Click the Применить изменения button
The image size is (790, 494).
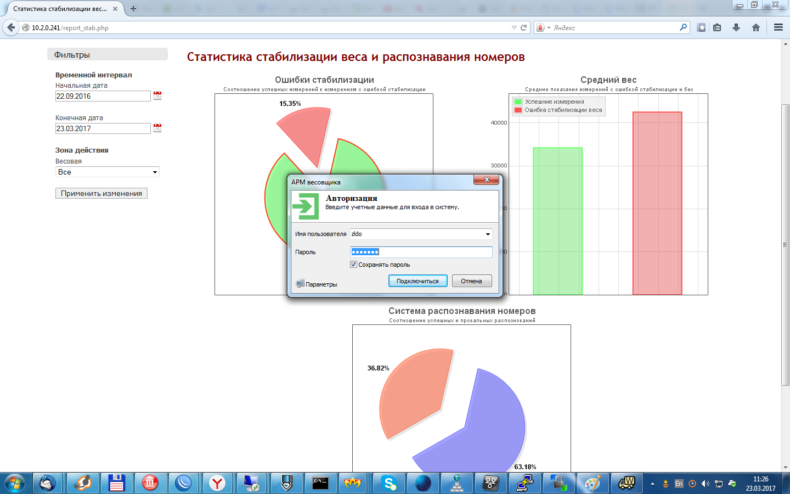[101, 193]
